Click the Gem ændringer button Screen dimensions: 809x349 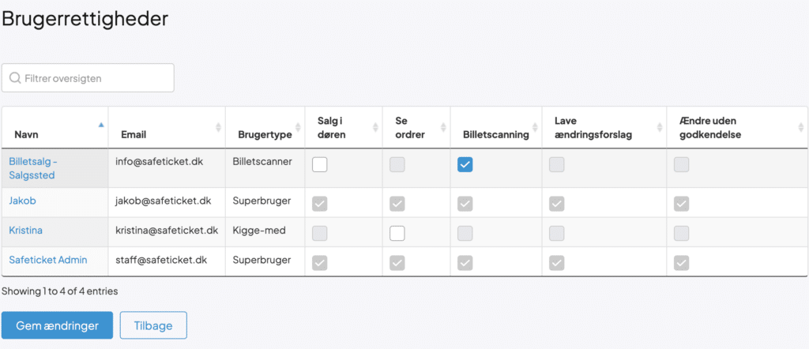57,325
